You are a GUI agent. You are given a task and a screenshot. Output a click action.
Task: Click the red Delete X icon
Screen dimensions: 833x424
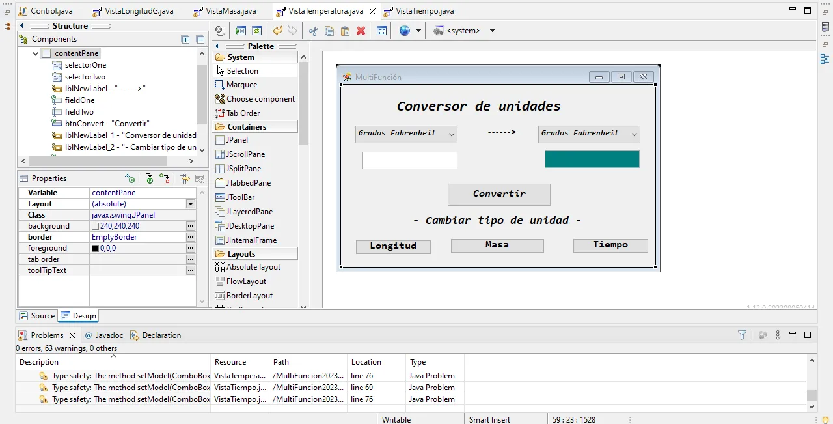[361, 31]
